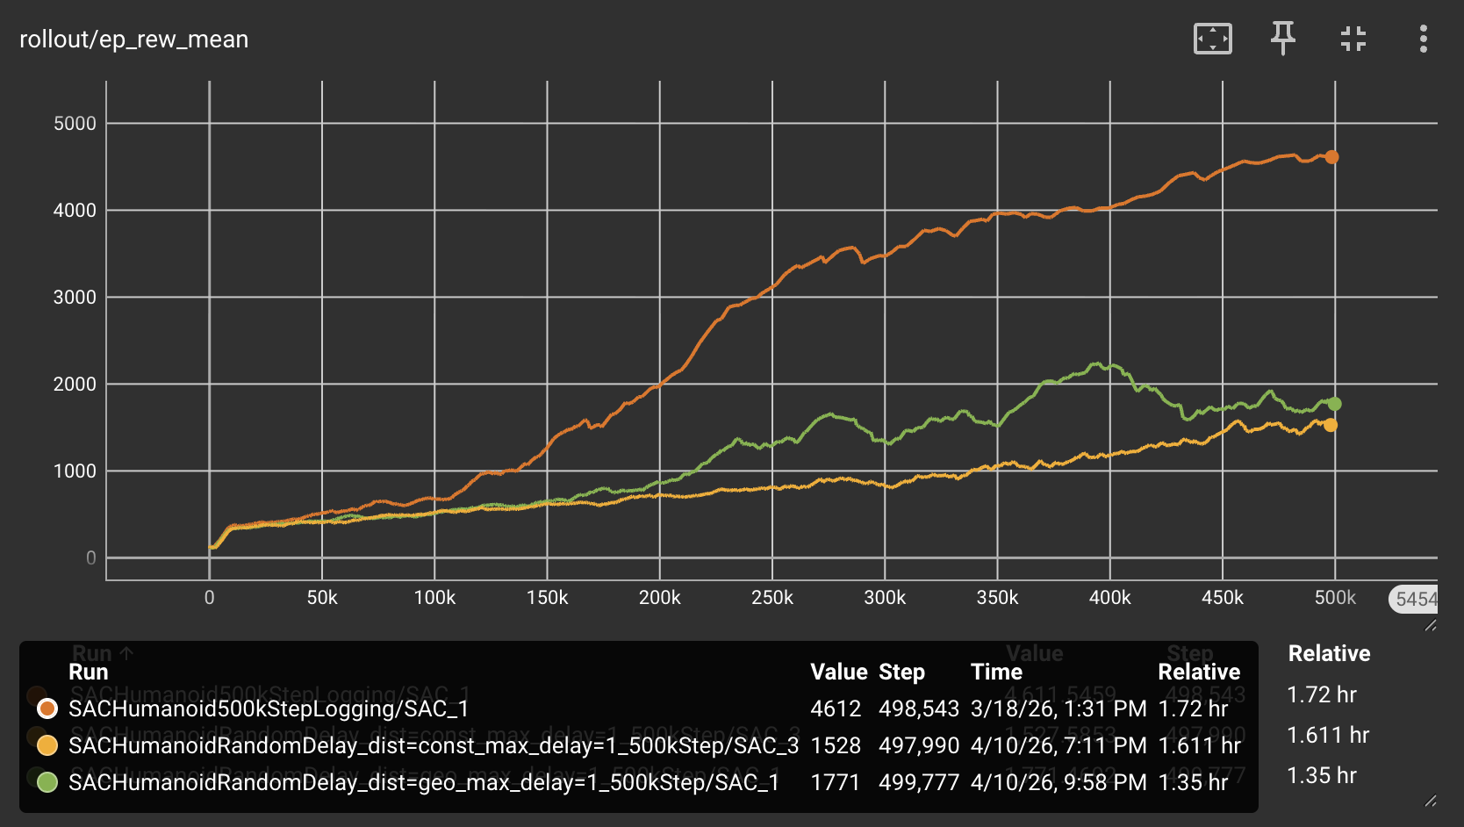The height and width of the screenshot is (827, 1464).
Task: Click the 1.72 hr value in background table
Action: (x=1322, y=694)
